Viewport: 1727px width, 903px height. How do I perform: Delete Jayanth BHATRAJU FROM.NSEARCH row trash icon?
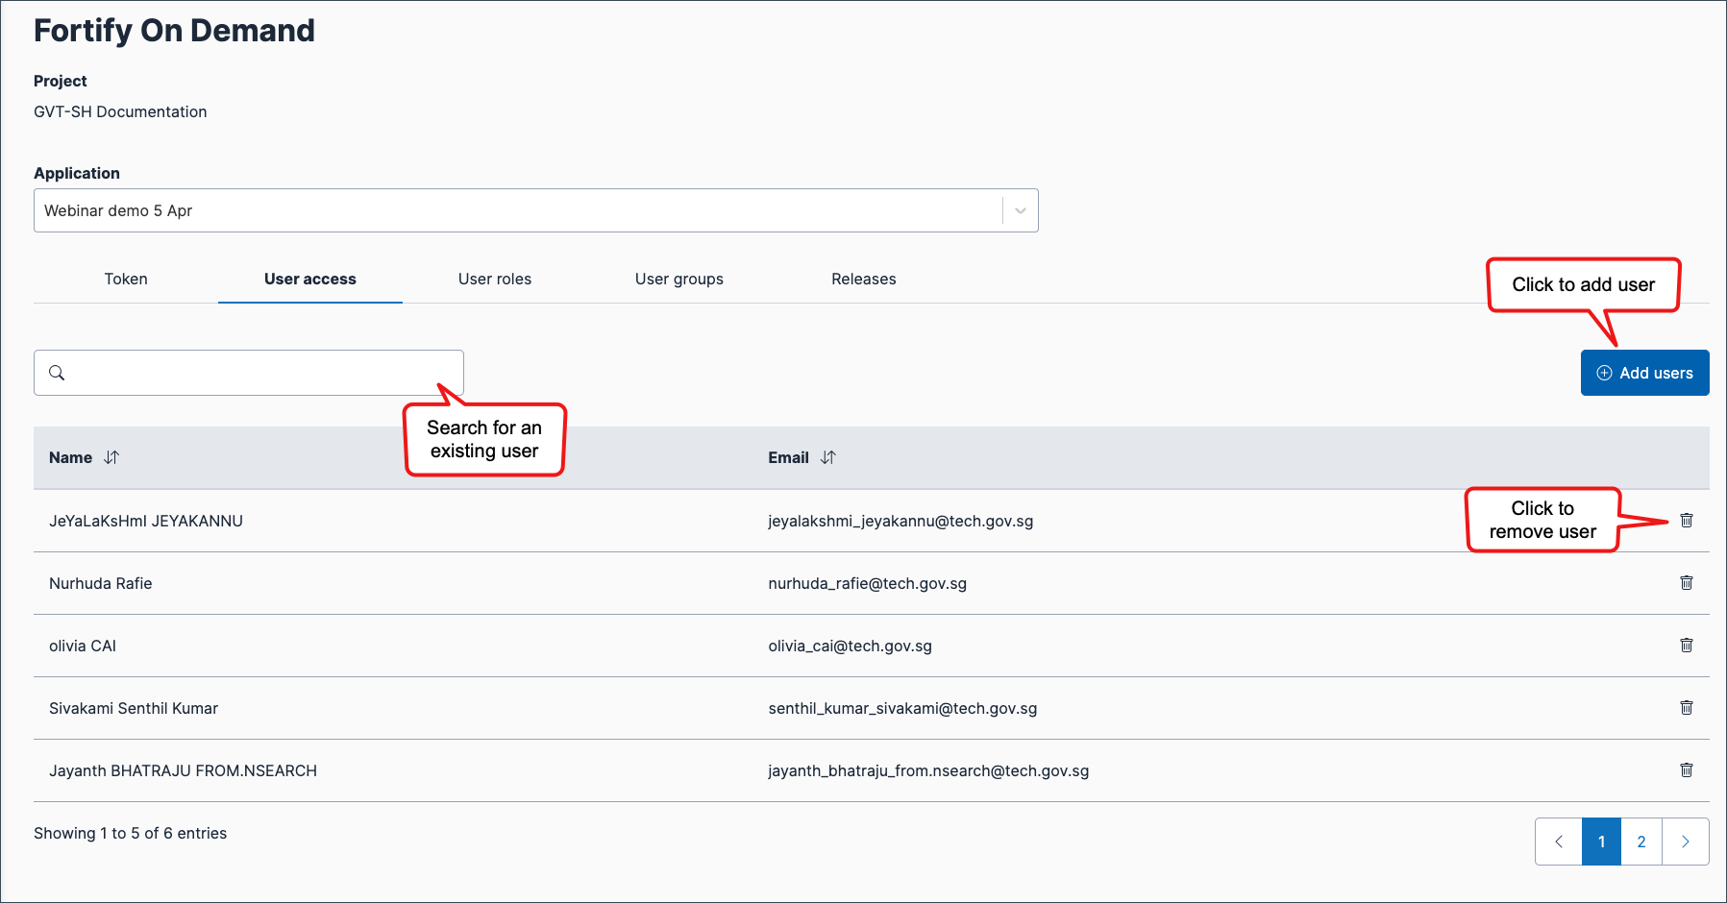click(1686, 769)
